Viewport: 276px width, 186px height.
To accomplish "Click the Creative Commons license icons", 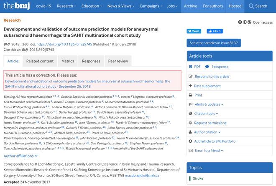I will (x=245, y=22).
